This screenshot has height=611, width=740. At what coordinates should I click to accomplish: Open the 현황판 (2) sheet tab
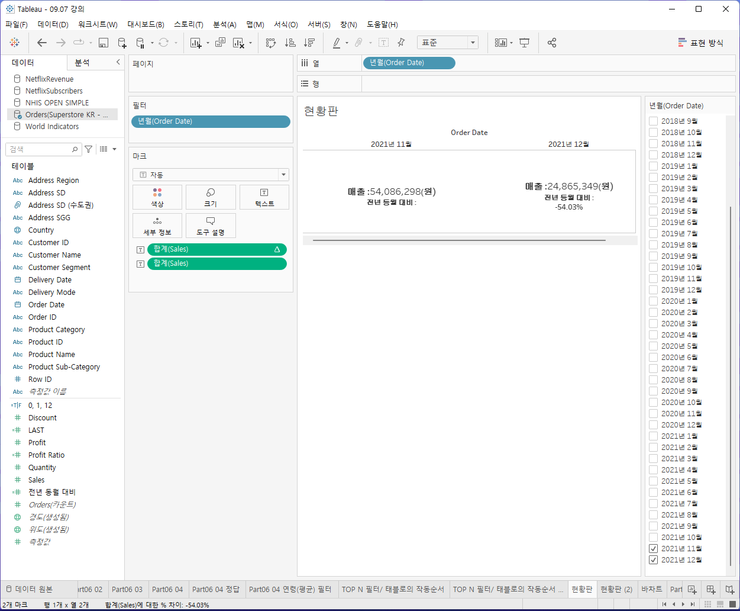pos(616,589)
